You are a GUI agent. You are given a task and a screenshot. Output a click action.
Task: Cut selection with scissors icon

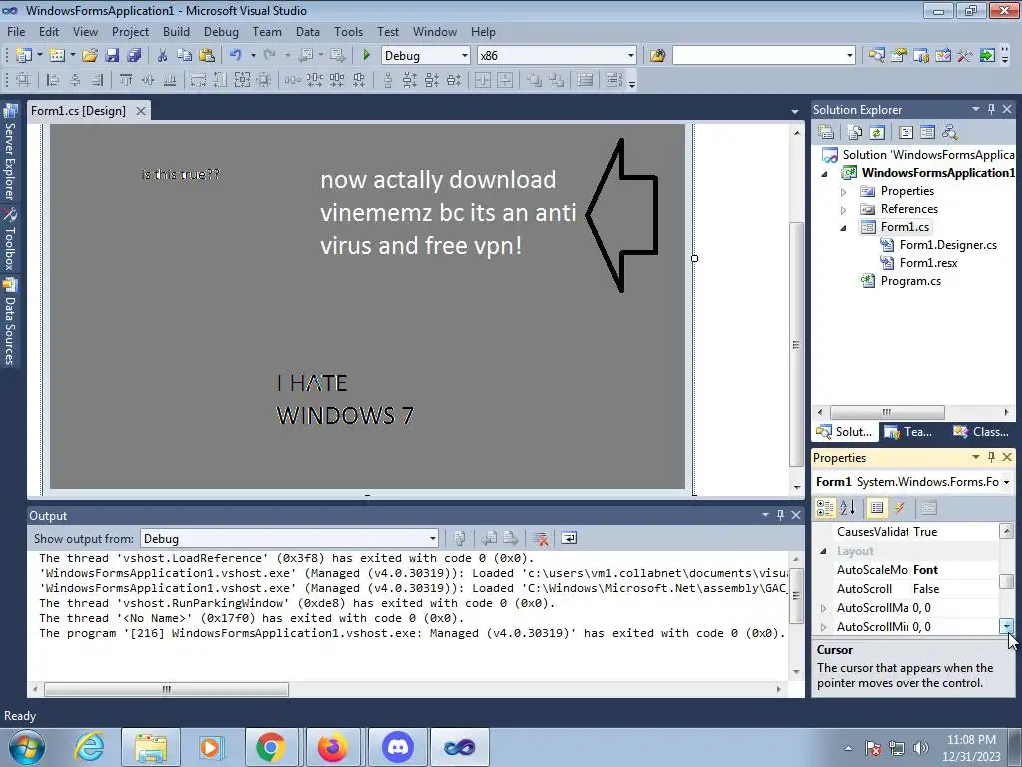(163, 56)
